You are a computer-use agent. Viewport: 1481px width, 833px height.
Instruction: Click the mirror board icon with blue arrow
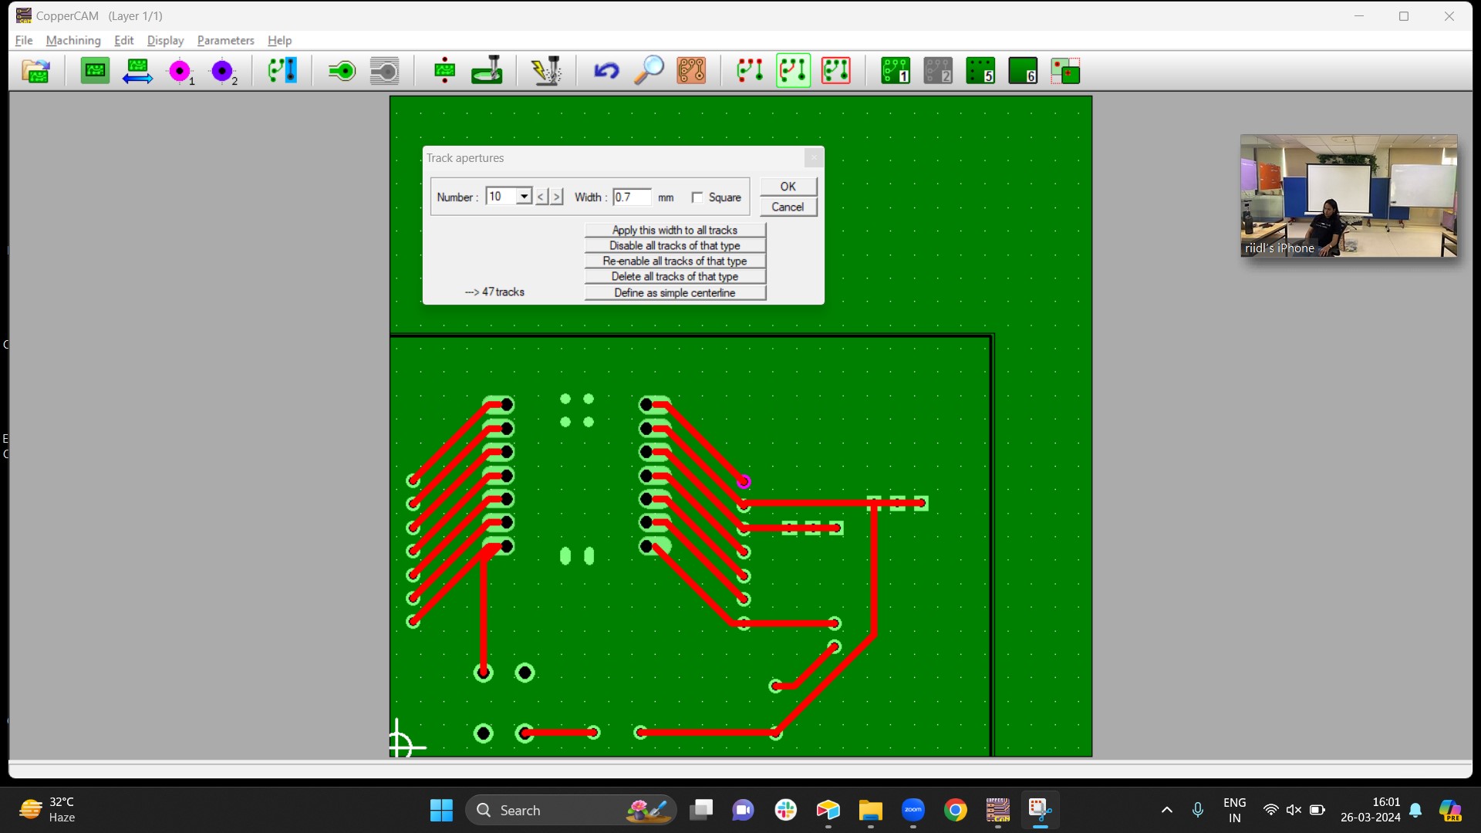[137, 72]
